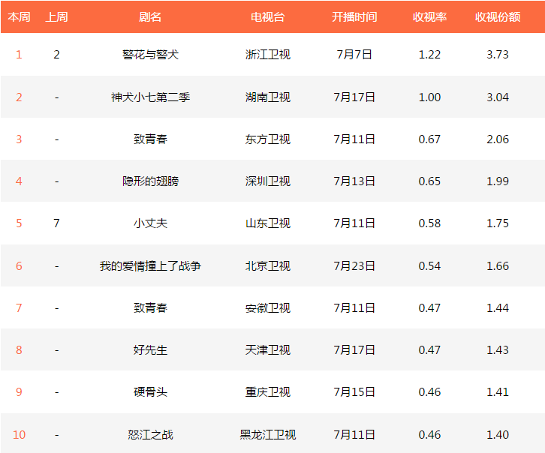
Task: Select 致青春 in the 东方卫视 row
Action: [150, 139]
